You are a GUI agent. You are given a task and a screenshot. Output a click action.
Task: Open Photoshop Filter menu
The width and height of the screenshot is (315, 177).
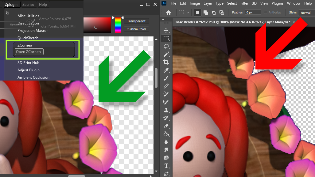244,3
